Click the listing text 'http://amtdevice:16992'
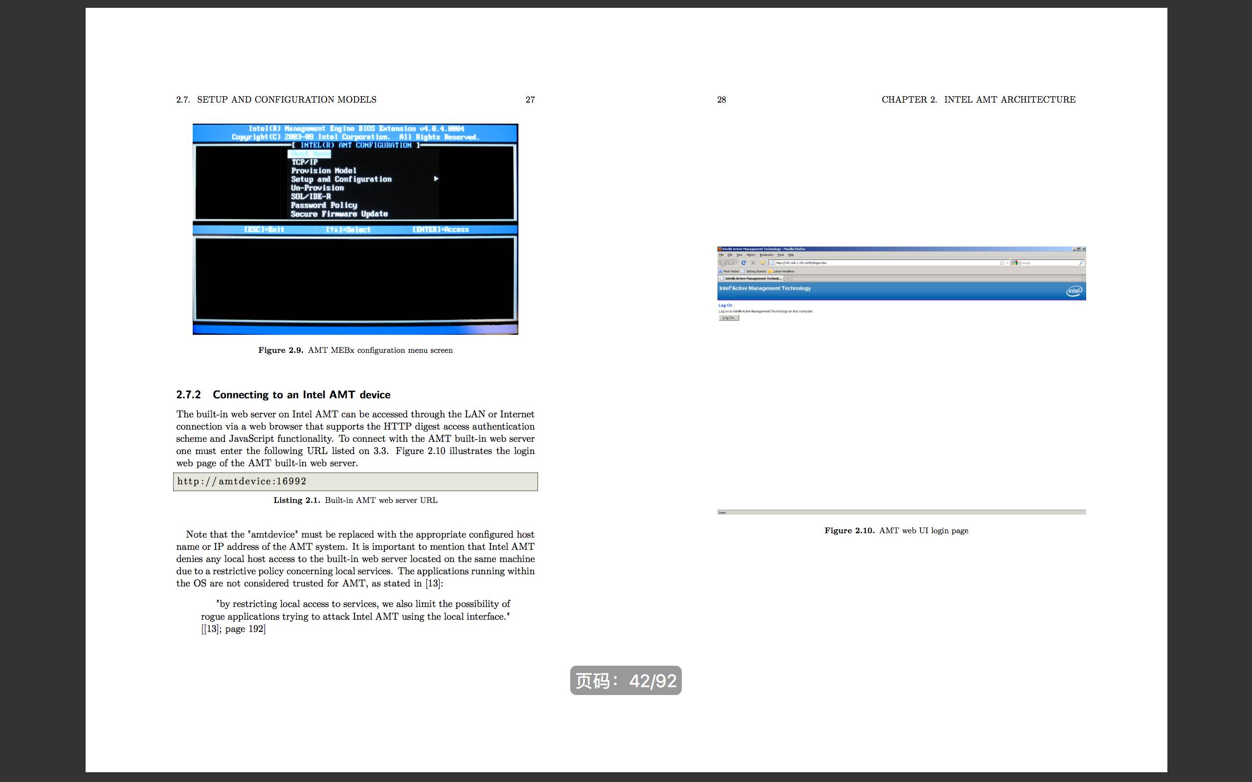 pyautogui.click(x=242, y=481)
